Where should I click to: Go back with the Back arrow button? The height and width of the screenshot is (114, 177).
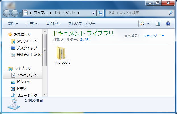(x=7, y=13)
